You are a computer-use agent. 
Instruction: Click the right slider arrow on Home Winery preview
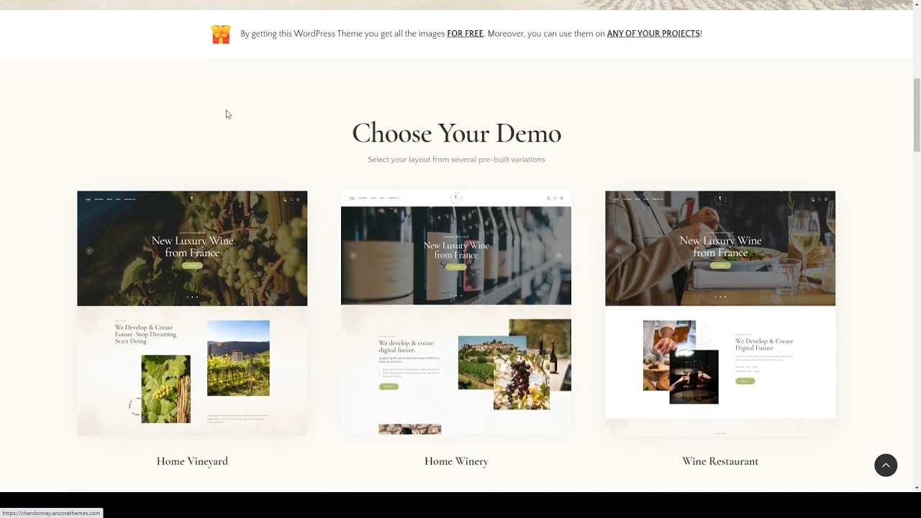559,255
